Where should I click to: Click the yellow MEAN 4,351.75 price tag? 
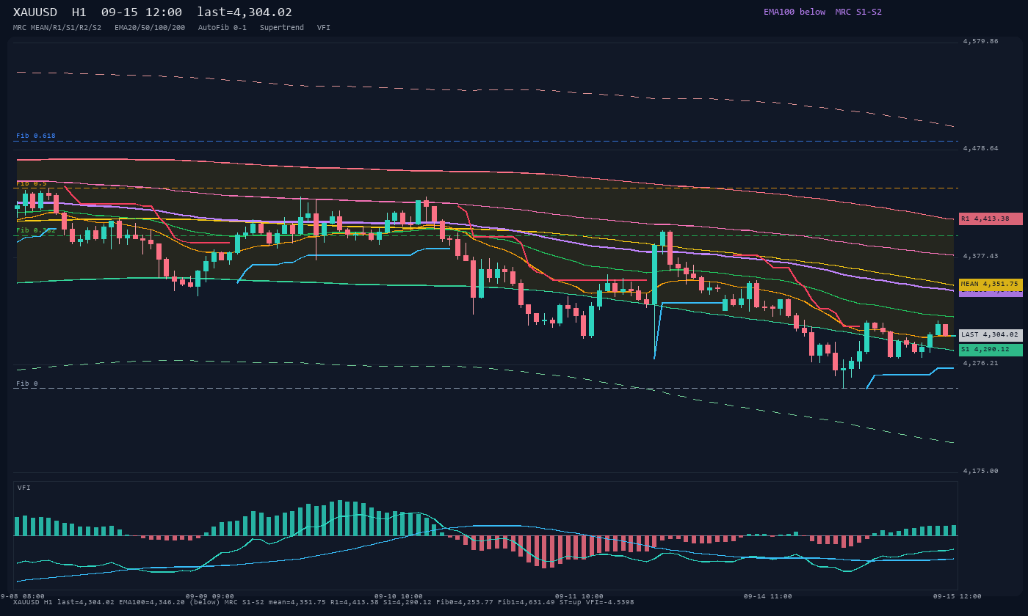click(991, 284)
